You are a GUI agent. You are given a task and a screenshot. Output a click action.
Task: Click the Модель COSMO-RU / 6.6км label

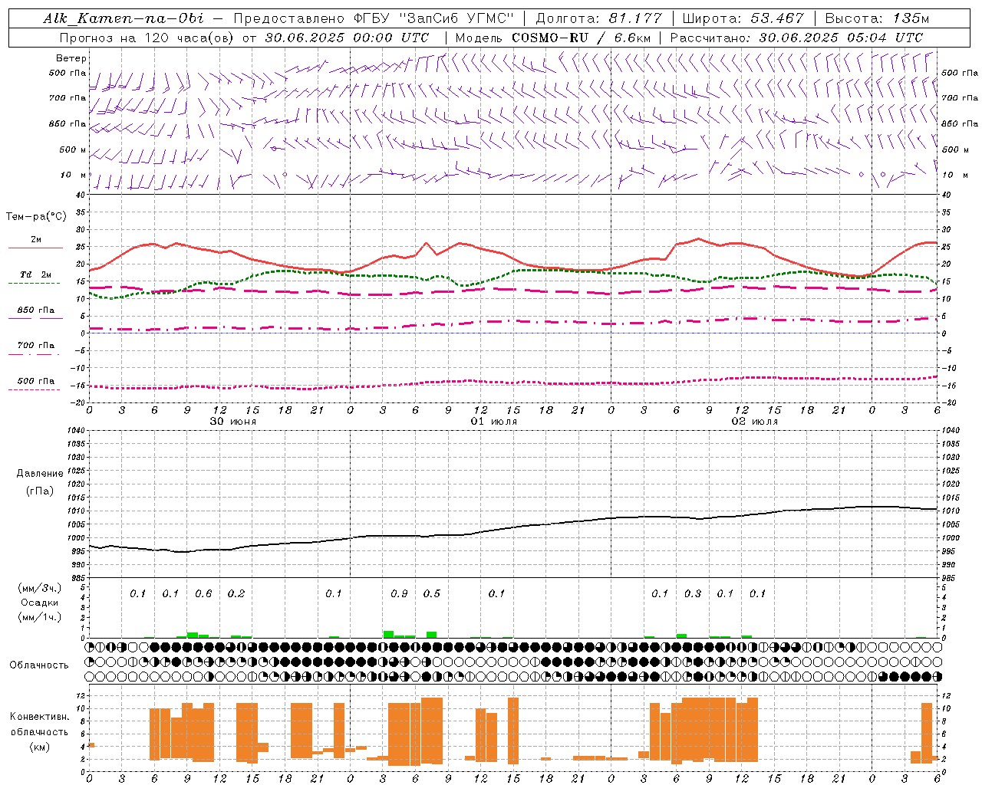pyautogui.click(x=553, y=37)
